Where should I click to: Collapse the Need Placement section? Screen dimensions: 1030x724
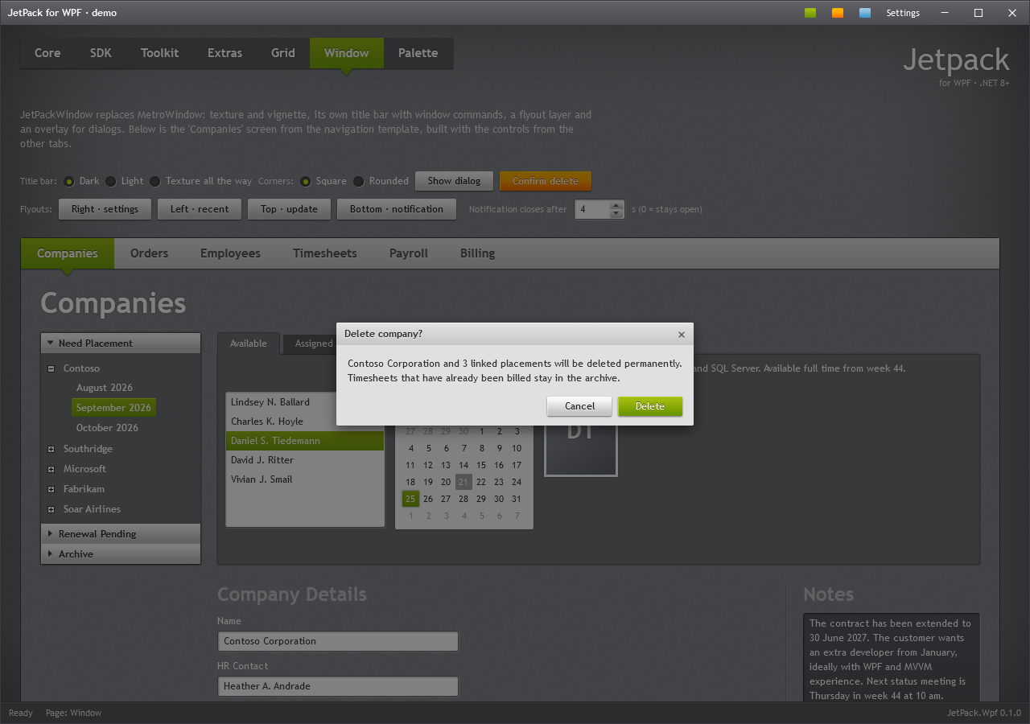121,343
